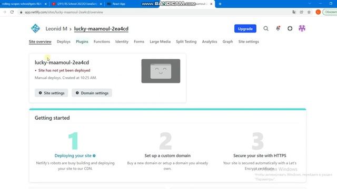Click the lucky-maamoul-2ea4cd breadcrumb link
Image resolution: width=337 pixels, height=189 pixels.
101,29
